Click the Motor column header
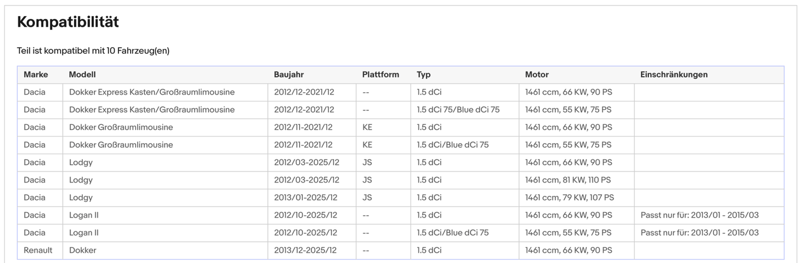 tap(537, 74)
